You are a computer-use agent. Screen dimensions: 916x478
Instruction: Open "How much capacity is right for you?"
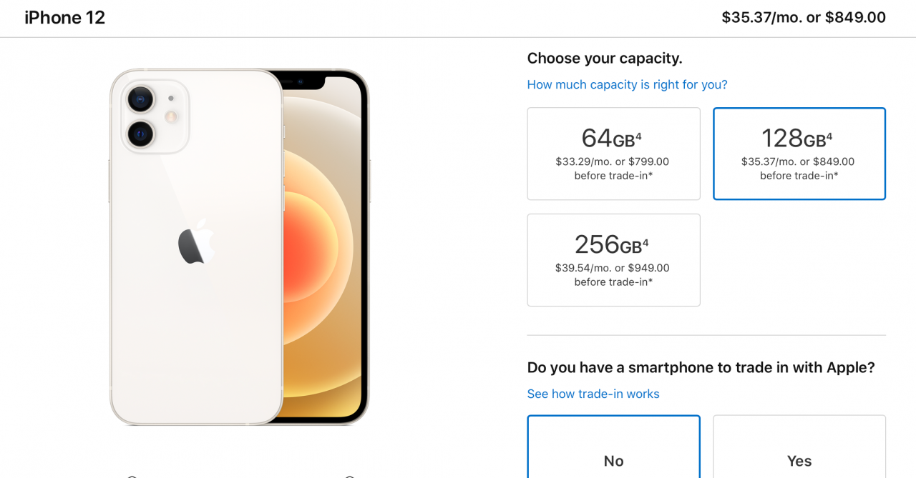click(627, 84)
